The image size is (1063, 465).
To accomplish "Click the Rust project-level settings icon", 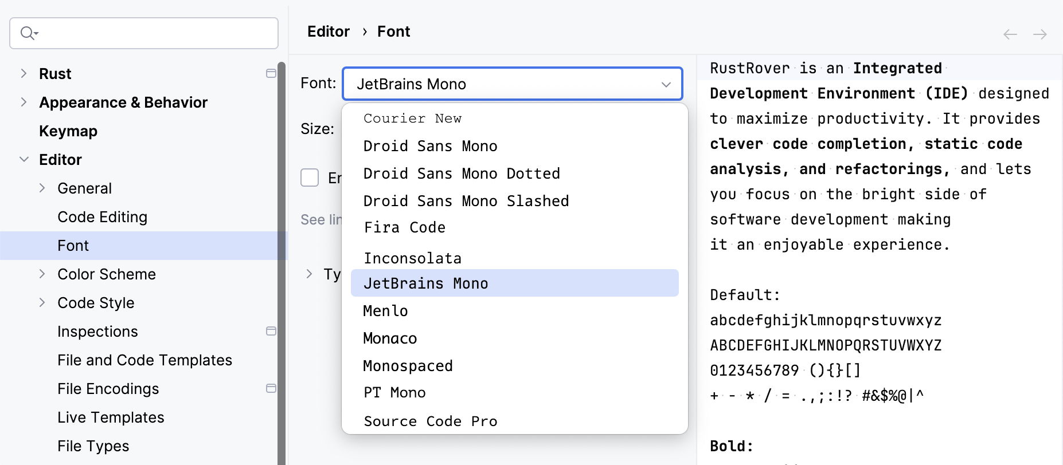I will coord(271,73).
